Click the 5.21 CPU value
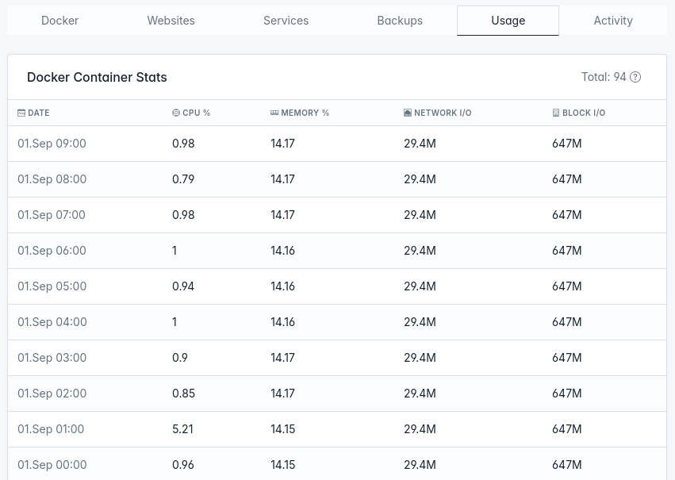 183,429
